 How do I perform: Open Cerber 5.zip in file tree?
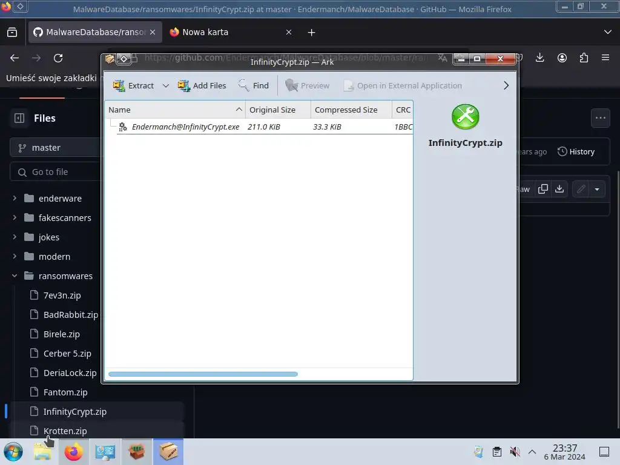pyautogui.click(x=67, y=354)
